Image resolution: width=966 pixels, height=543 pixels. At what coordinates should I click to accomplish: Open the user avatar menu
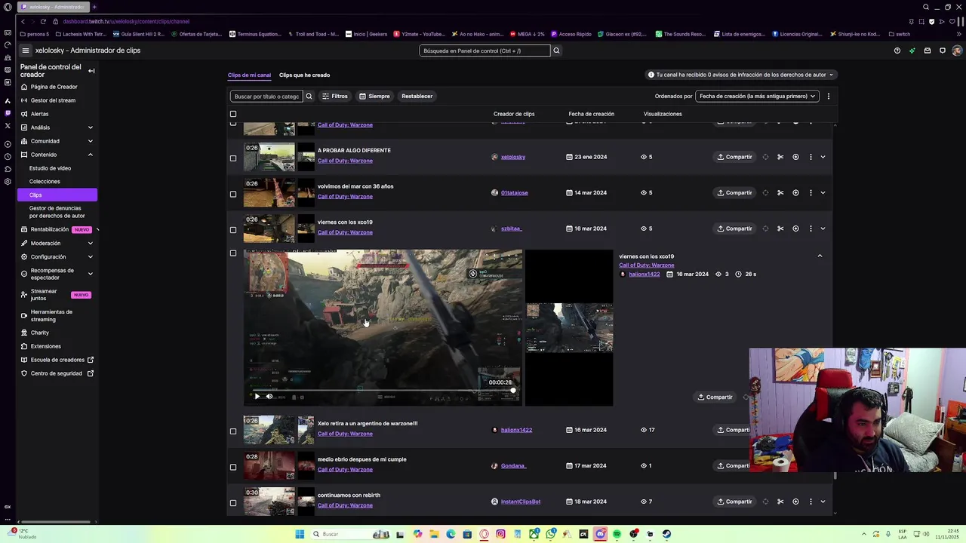click(x=957, y=51)
